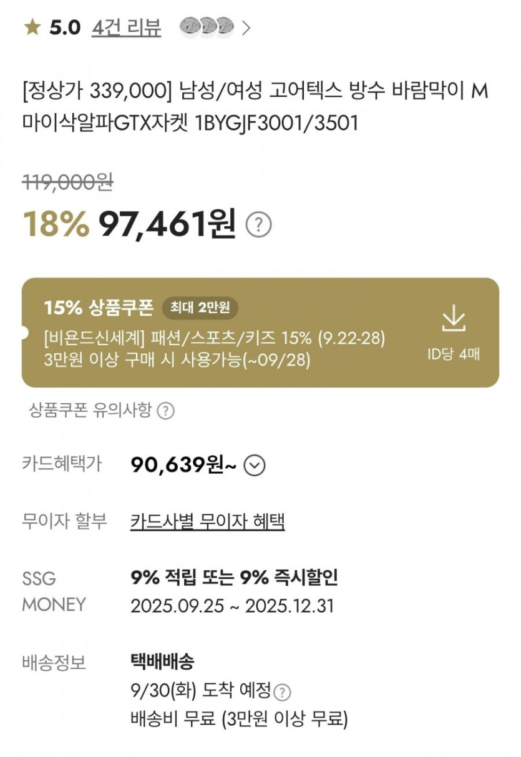Open 카드사별 무이자 혜택 link
Image resolution: width=521 pixels, height=757 pixels.
[x=207, y=521]
